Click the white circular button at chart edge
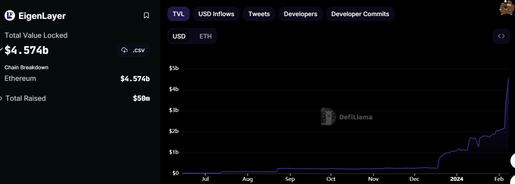Screen dimensions: 515x184 [513, 161]
